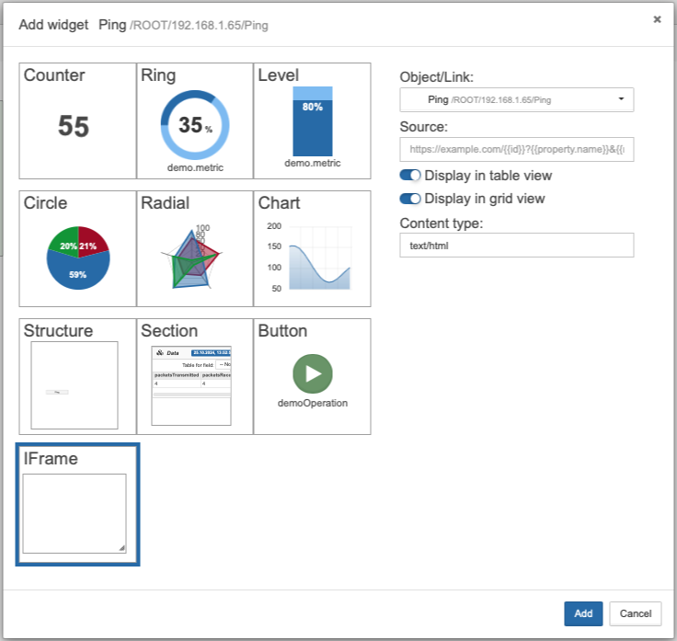Click the 'Object/Link:' label
Image resolution: width=677 pixels, height=641 pixels.
[437, 77]
